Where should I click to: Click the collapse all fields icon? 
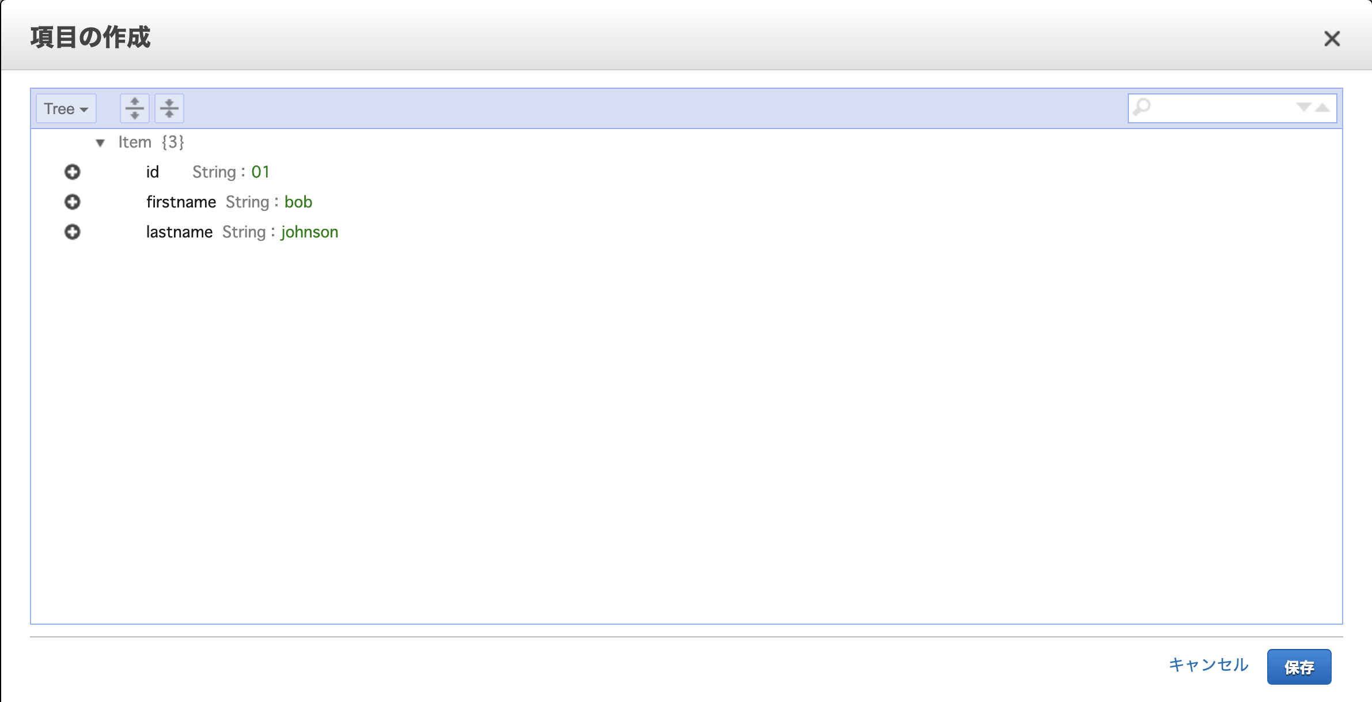(169, 108)
